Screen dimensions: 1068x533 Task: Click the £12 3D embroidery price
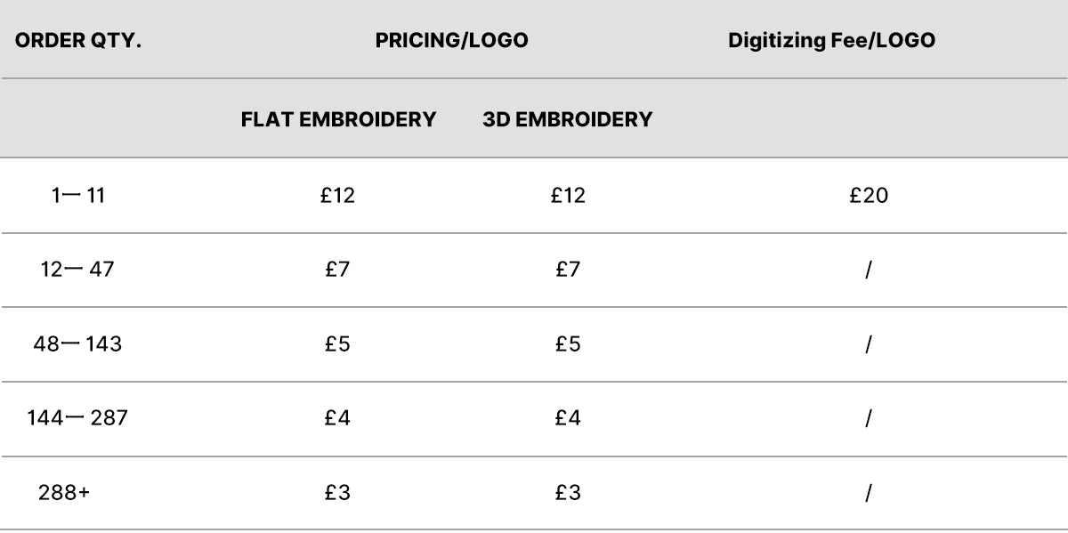click(x=568, y=196)
